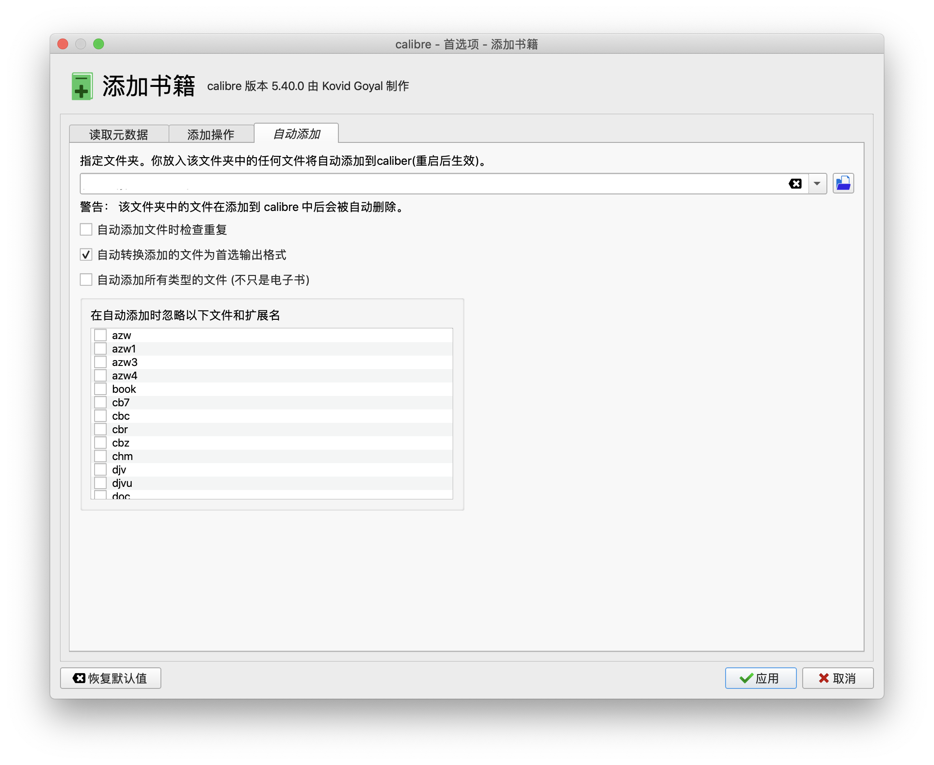The image size is (934, 765).
Task: Click inside the auto-add folder path field
Action: (x=430, y=184)
